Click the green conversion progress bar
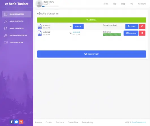This screenshot has width=150, height=126. click(x=112, y=35)
